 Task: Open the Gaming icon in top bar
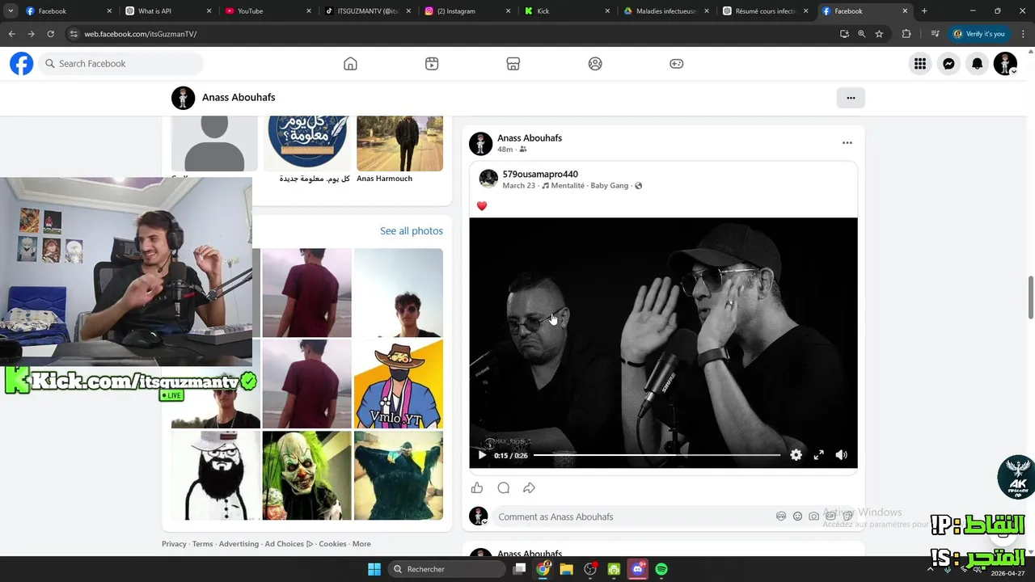click(x=677, y=64)
